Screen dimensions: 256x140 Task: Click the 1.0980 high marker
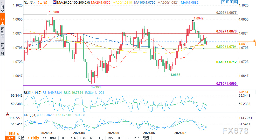click(54, 12)
